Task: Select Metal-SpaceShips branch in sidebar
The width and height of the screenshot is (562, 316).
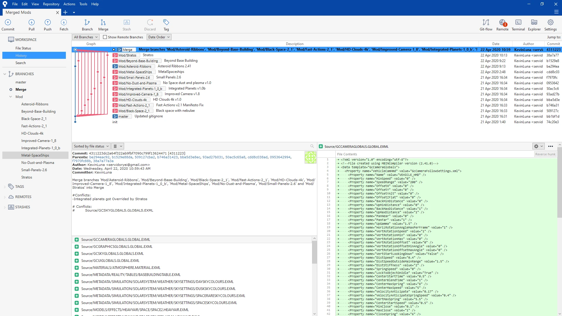Action: pos(35,155)
